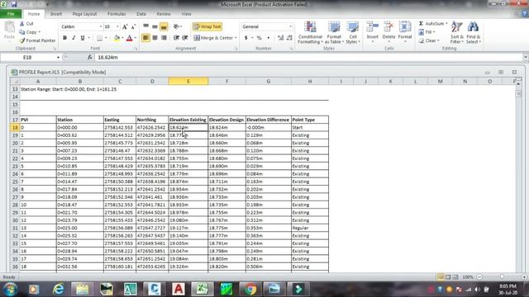Click the Font Color A icon

(x=129, y=38)
